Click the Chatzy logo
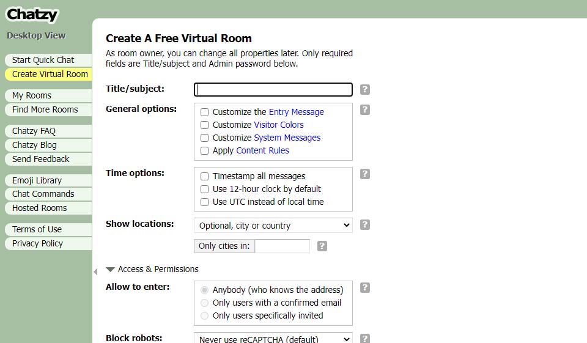The height and width of the screenshot is (343, 587). (x=32, y=15)
